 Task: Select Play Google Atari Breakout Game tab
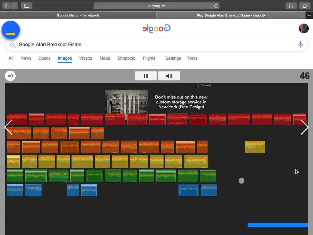pyautogui.click(x=231, y=15)
